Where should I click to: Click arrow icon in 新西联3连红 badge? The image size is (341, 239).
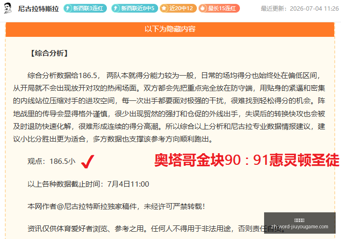coord(68,8)
